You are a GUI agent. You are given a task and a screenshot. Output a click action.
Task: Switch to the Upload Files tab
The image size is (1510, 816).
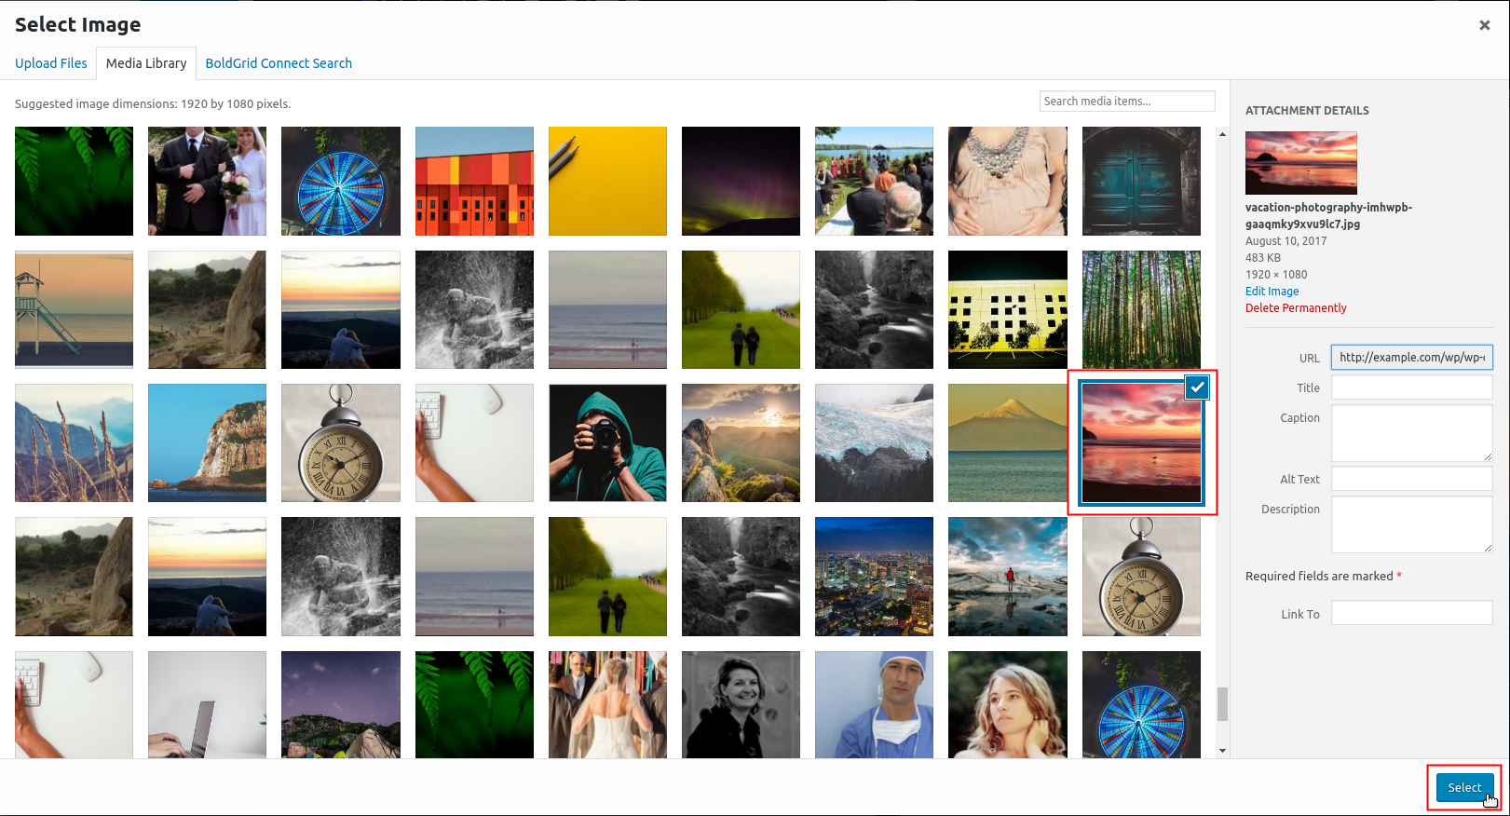(51, 63)
